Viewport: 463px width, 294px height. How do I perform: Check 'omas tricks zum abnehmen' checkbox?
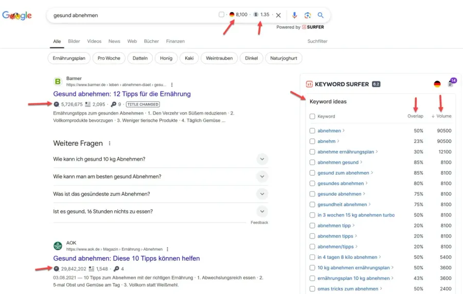[312, 289]
